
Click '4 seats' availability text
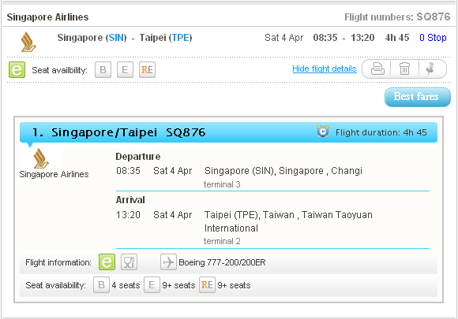[126, 285]
